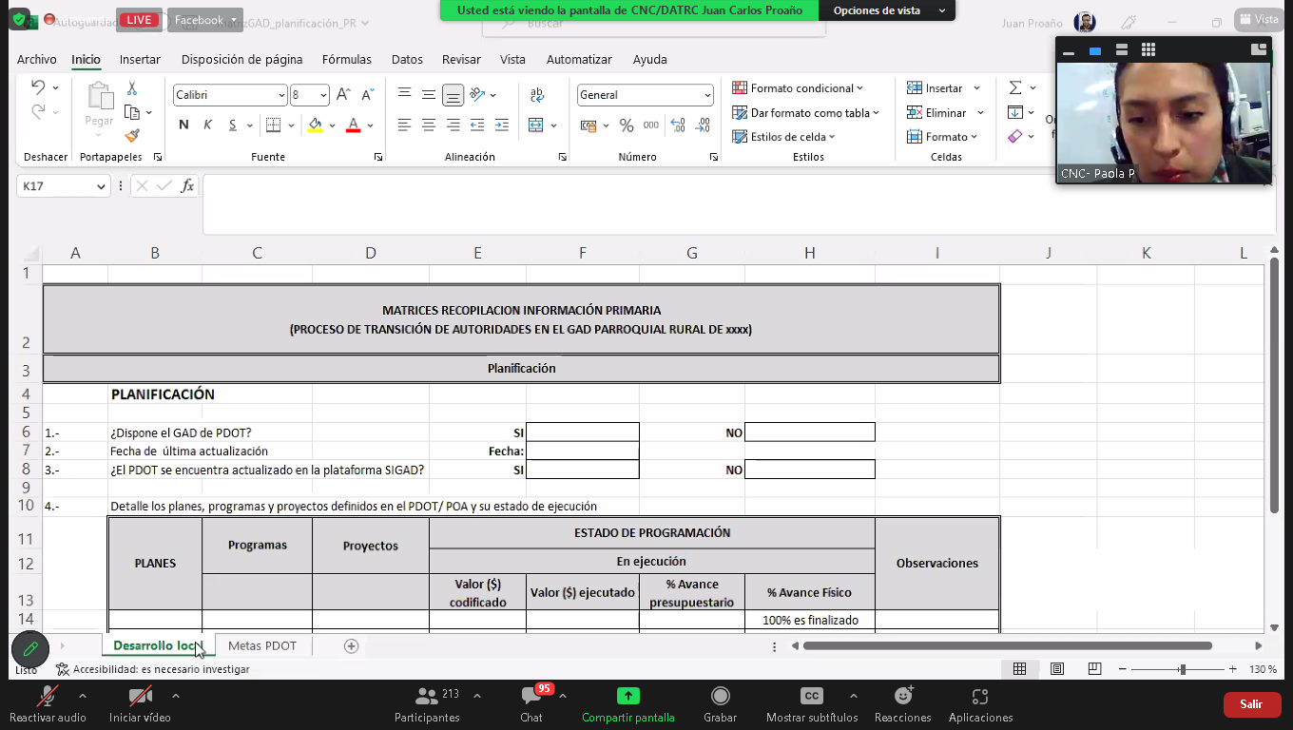This screenshot has height=730, width=1293.
Task: Switch to the Metas PDOT sheet tab
Action: click(x=262, y=646)
